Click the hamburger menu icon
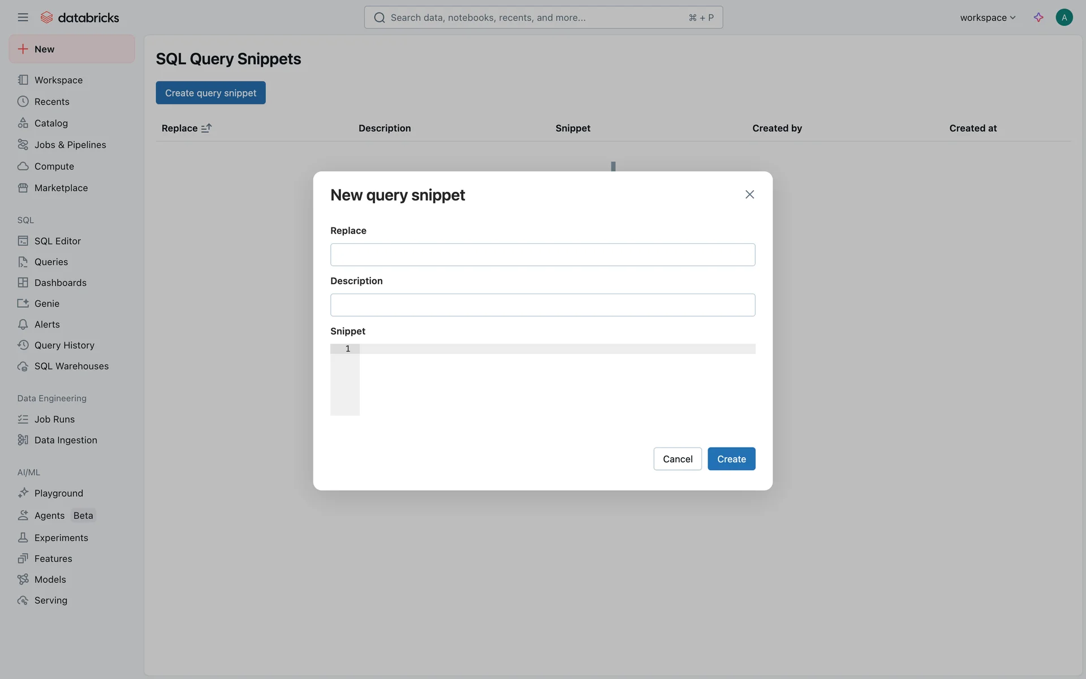The height and width of the screenshot is (679, 1086). pos(23,18)
